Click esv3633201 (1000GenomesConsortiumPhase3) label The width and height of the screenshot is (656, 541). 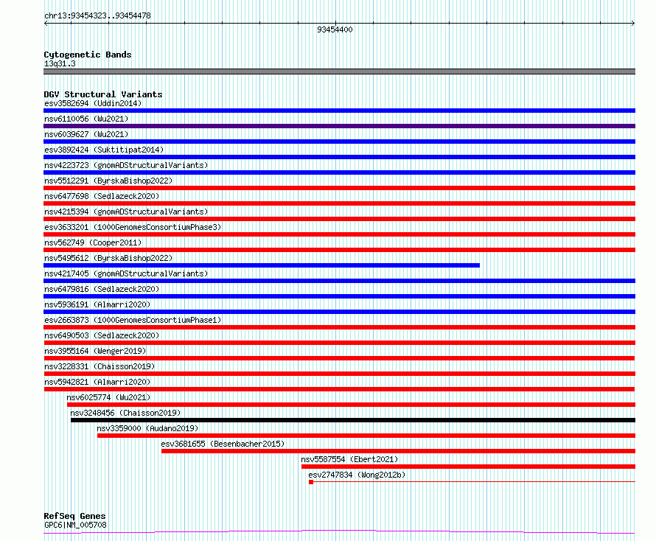[133, 227]
